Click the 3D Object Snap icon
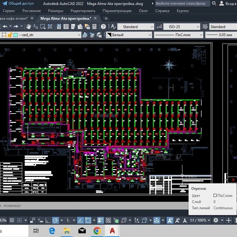Screen dimensions: 237x237 (124, 220)
